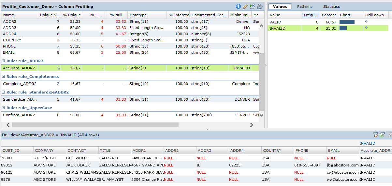This screenshot has width=392, height=186.
Task: Switch to the Patterns tab
Action: pos(305,7)
